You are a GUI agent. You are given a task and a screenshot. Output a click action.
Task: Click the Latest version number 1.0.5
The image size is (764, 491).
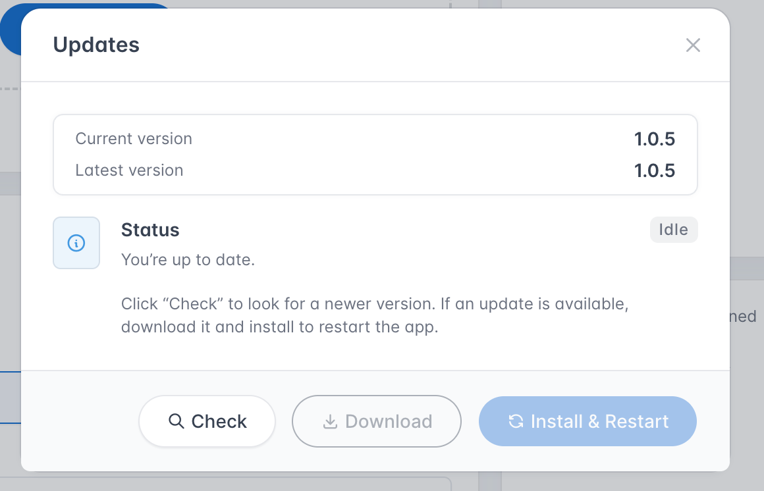[x=655, y=170]
